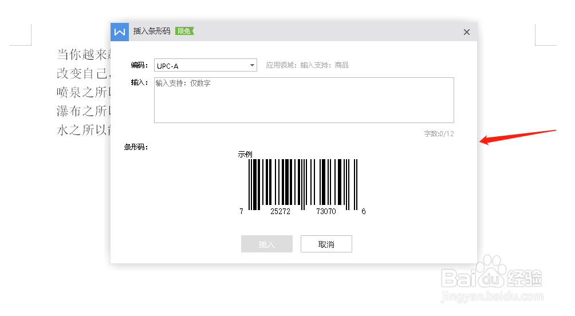Click the 示例 label above the barcode

pos(245,155)
